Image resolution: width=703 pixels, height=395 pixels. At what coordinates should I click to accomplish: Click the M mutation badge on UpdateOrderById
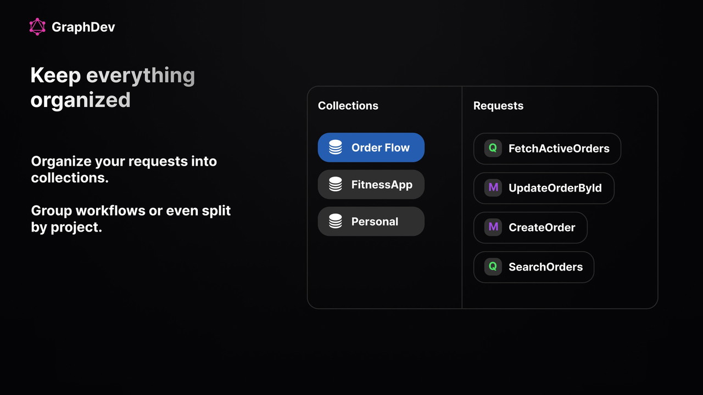click(x=493, y=188)
